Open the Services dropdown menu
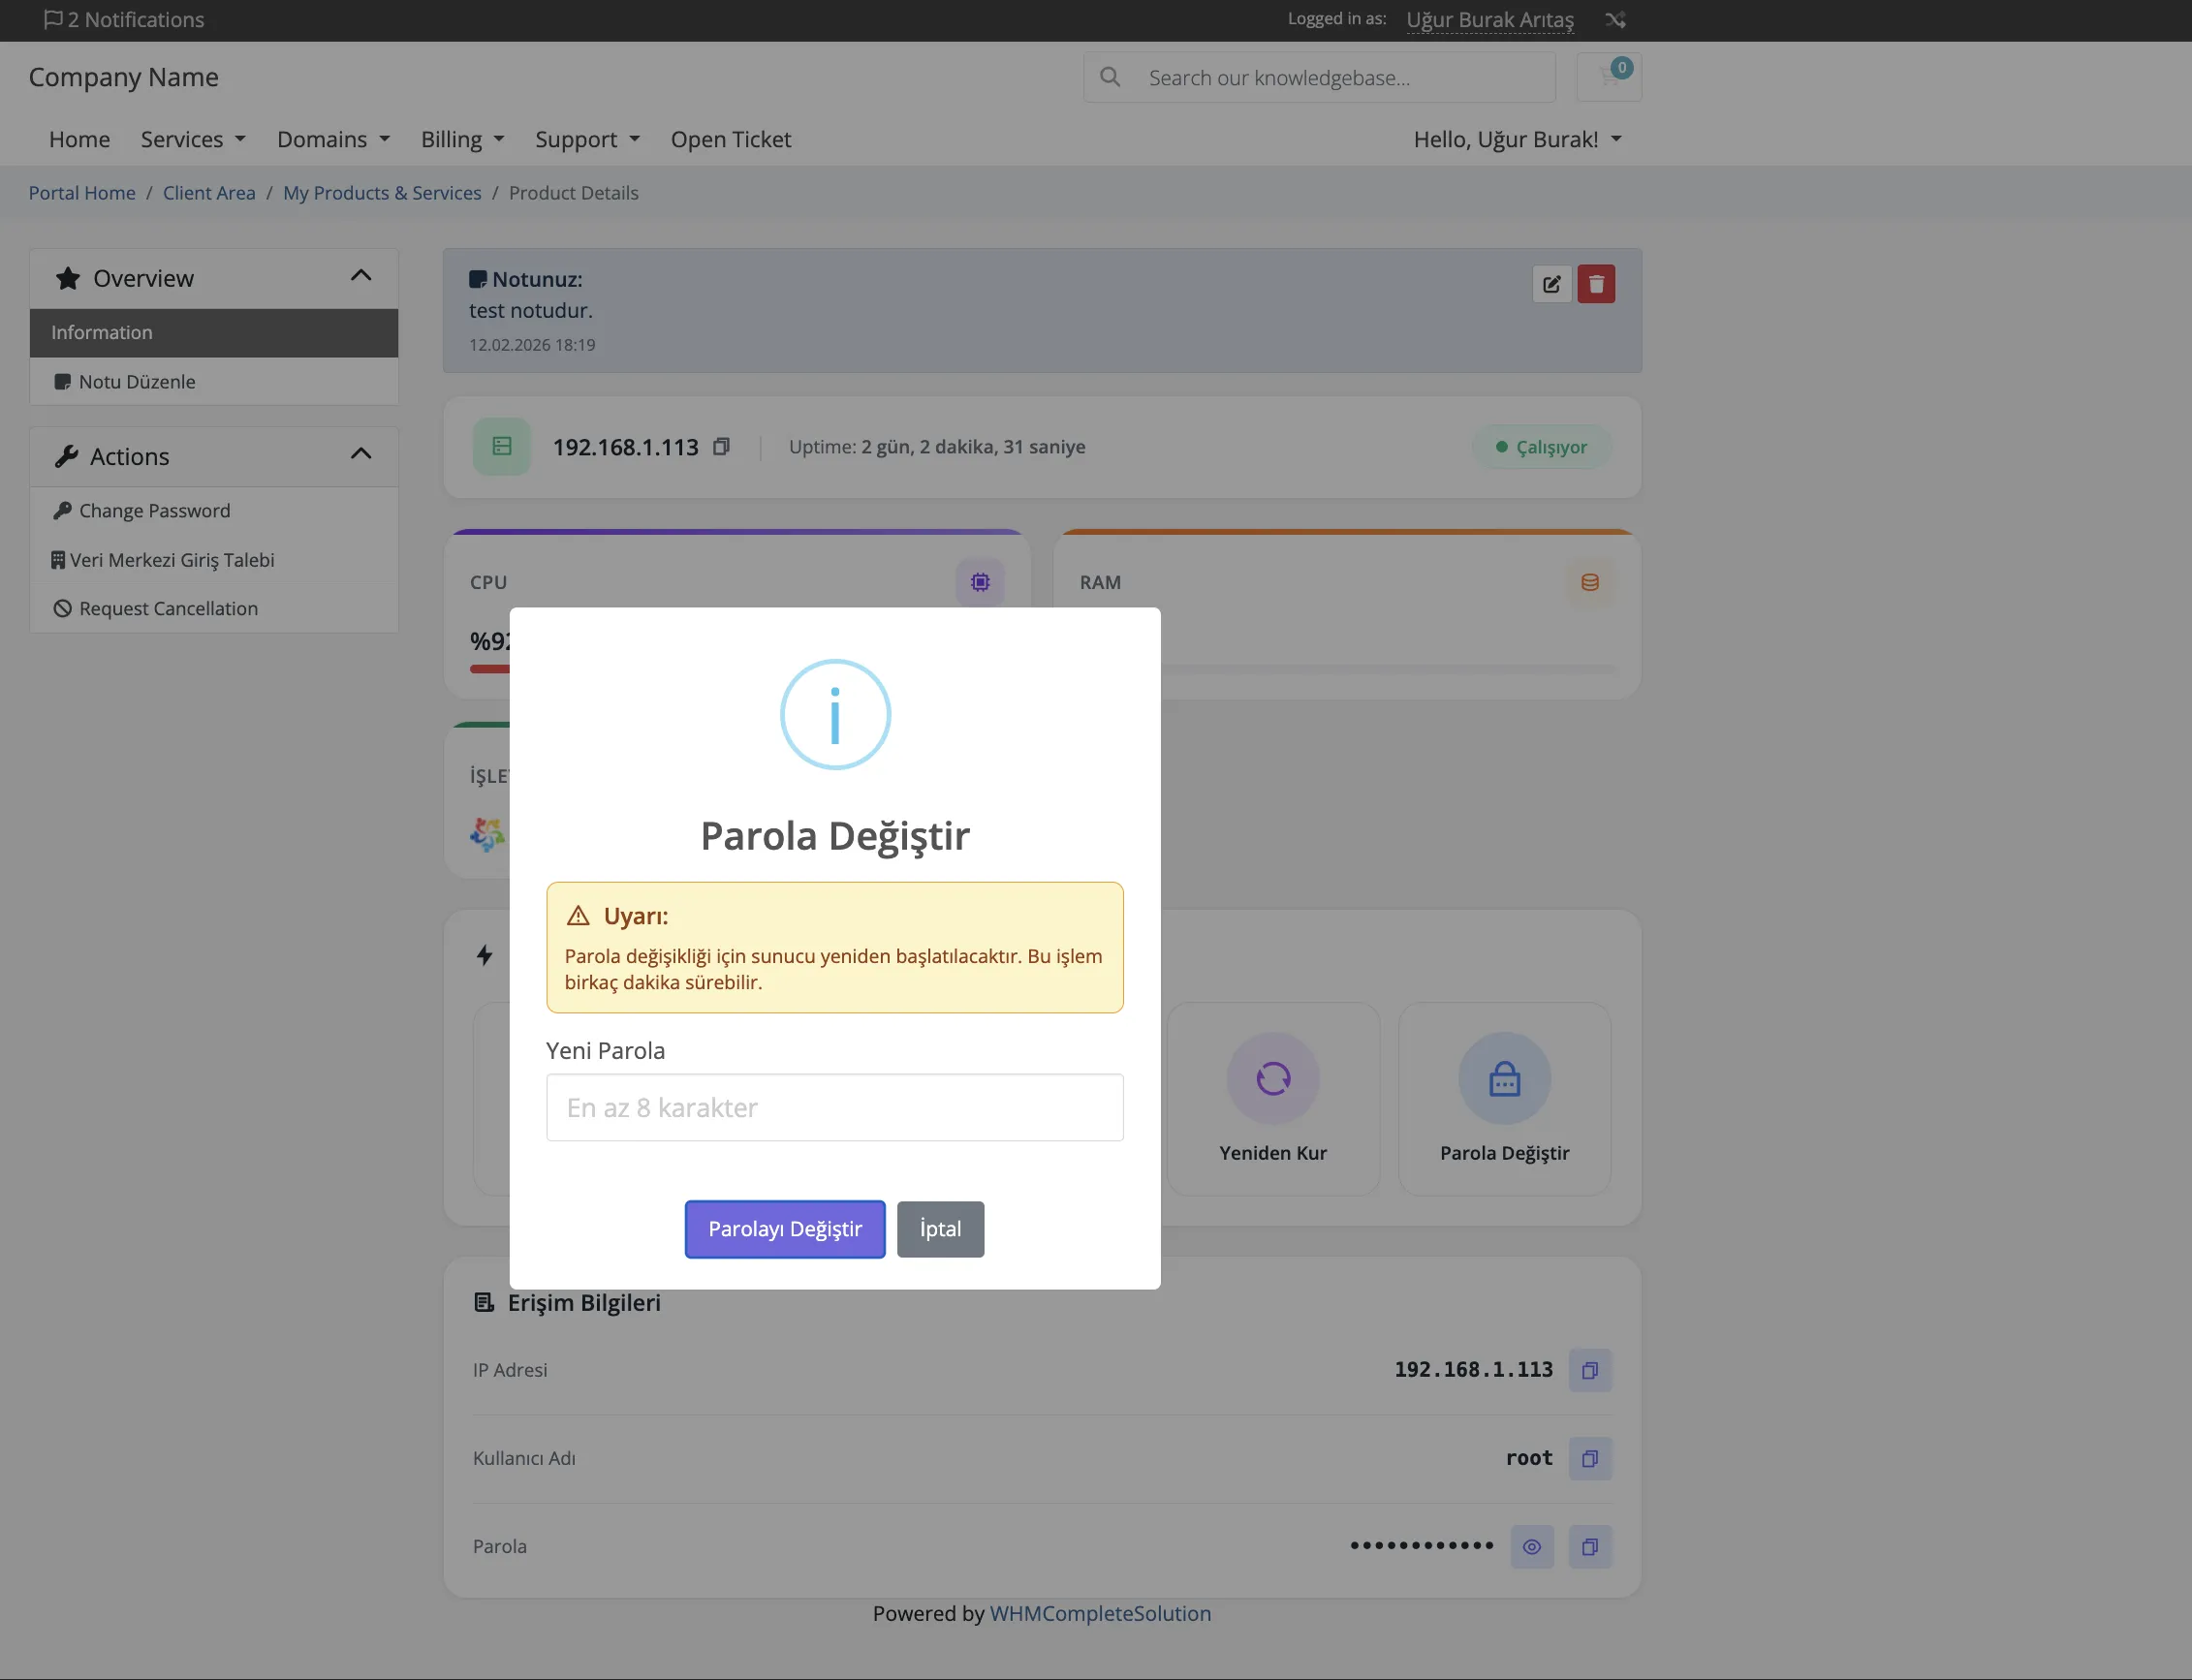Viewport: 2192px width, 1680px height. [x=193, y=139]
